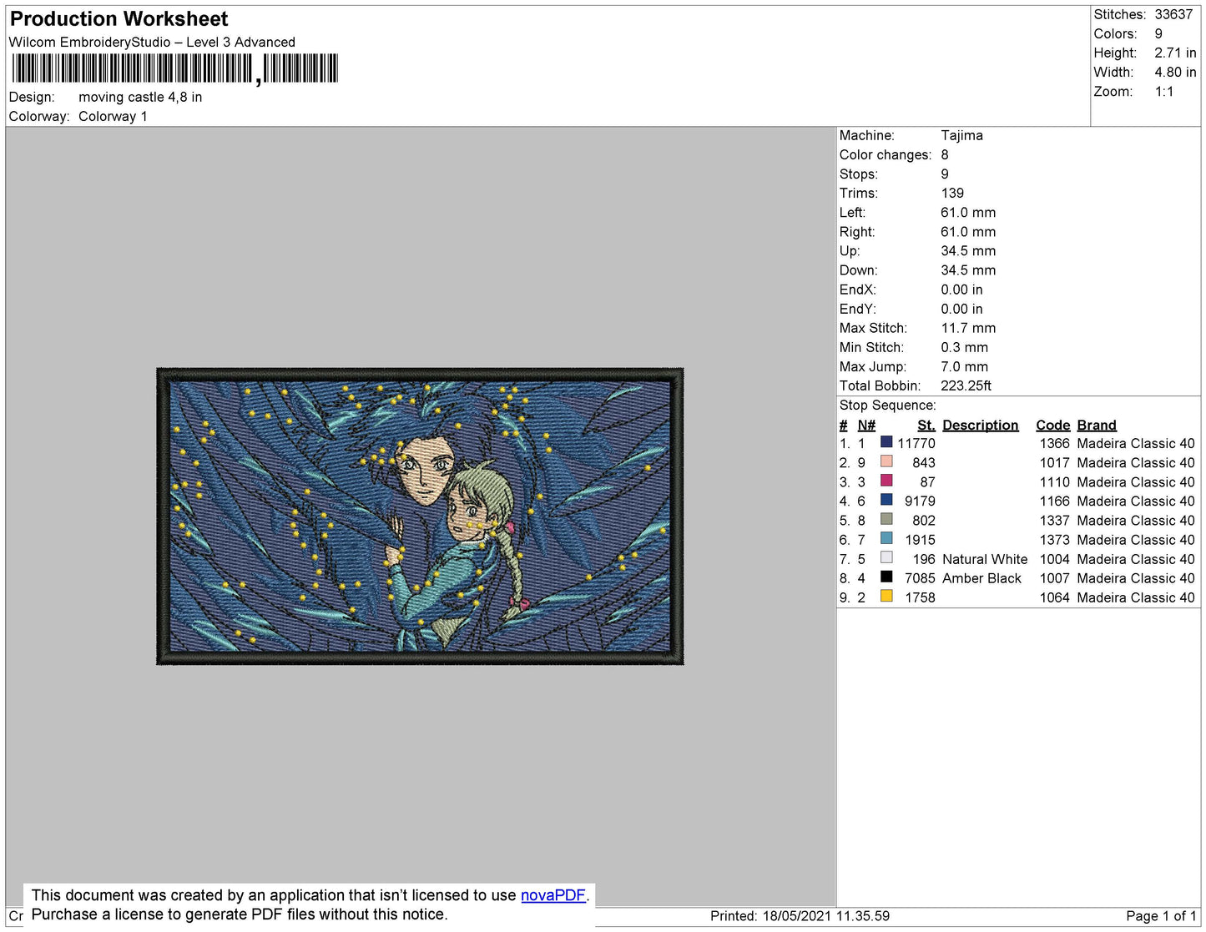Click the EndY value '0.00 in'

(x=961, y=309)
